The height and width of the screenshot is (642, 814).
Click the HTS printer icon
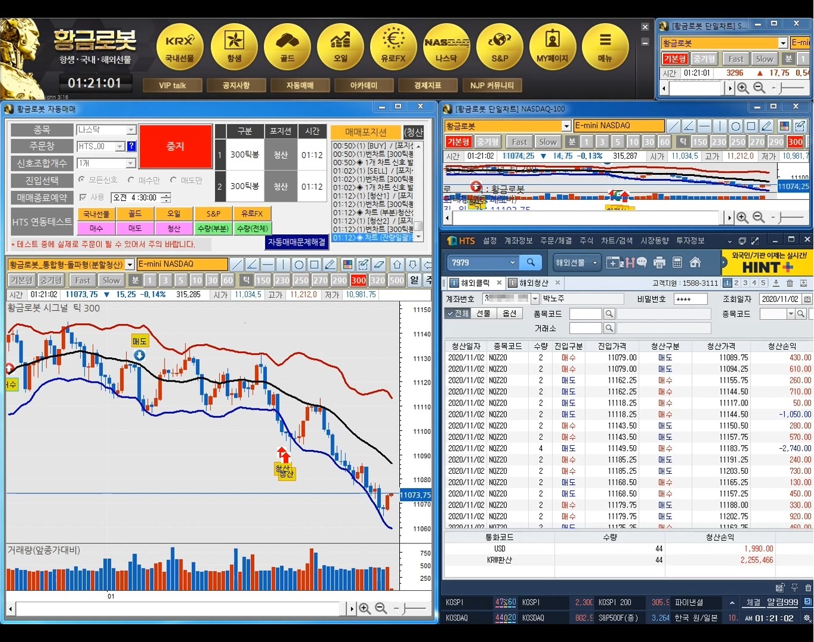click(660, 262)
